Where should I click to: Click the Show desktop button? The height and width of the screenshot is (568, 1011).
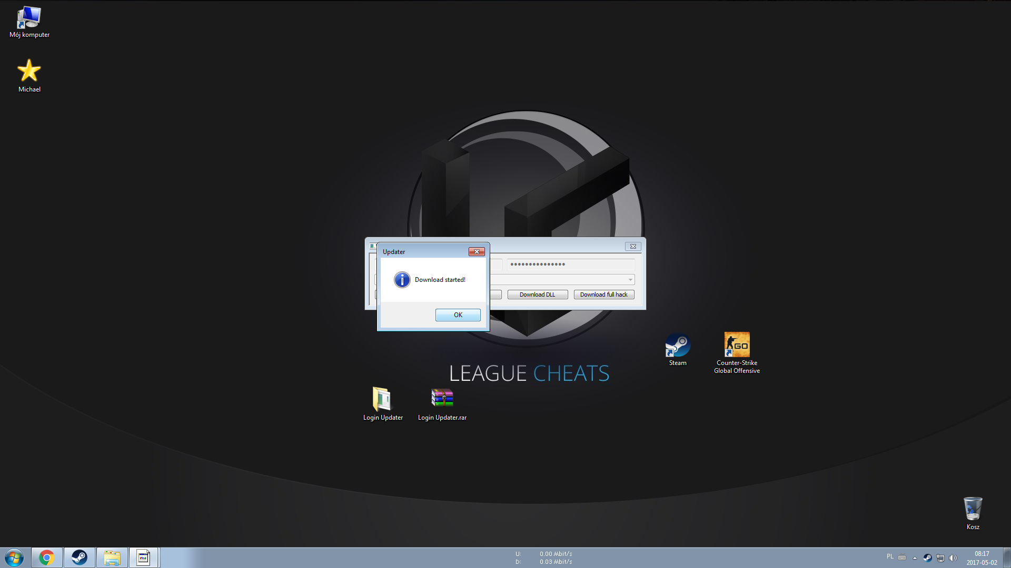point(1007,557)
